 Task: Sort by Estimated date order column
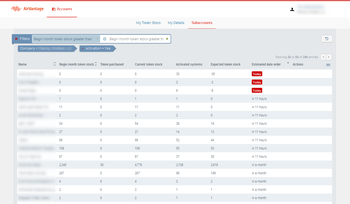point(266,64)
